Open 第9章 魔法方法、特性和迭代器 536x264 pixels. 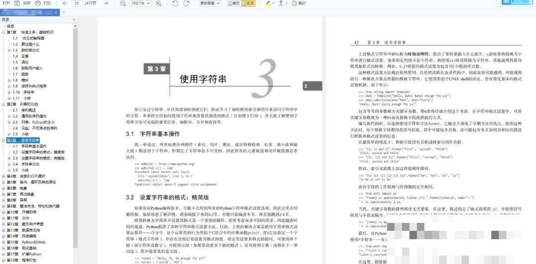coord(33,206)
